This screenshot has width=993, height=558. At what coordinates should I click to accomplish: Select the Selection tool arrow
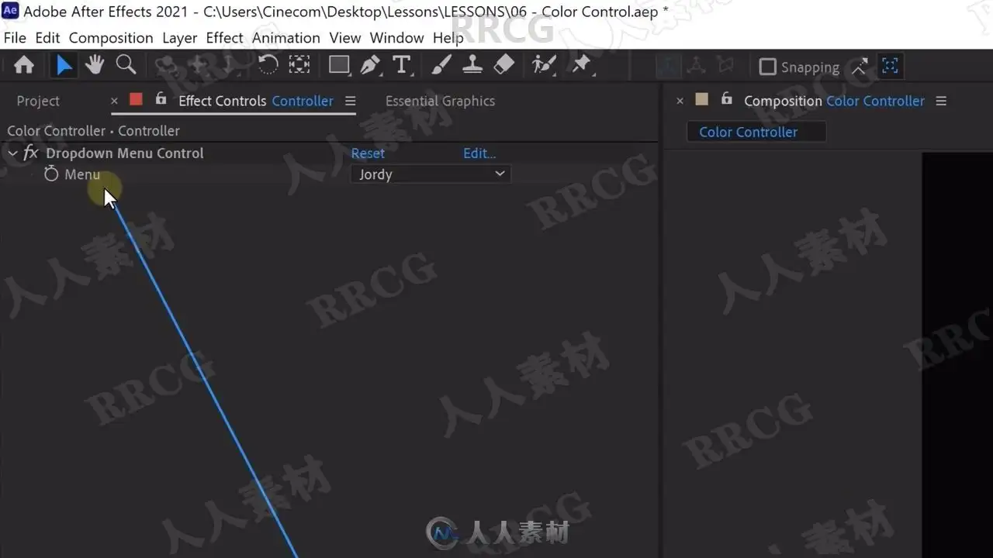point(64,66)
